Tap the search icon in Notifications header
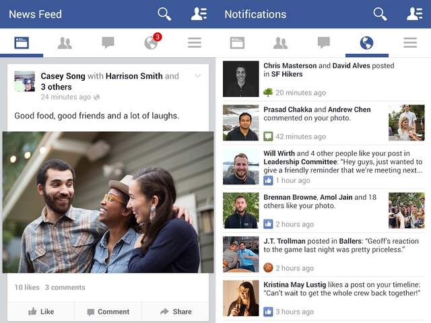The height and width of the screenshot is (323, 431). [x=380, y=14]
